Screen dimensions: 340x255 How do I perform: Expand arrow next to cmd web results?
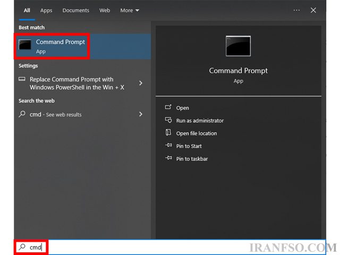tap(141, 114)
